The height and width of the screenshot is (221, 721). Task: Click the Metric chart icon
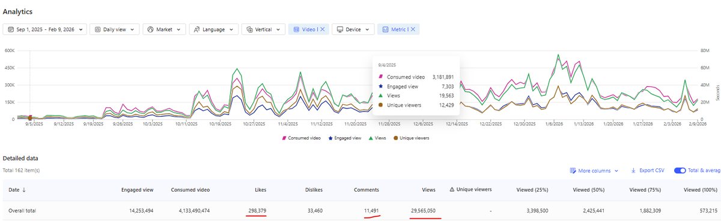pos(386,29)
